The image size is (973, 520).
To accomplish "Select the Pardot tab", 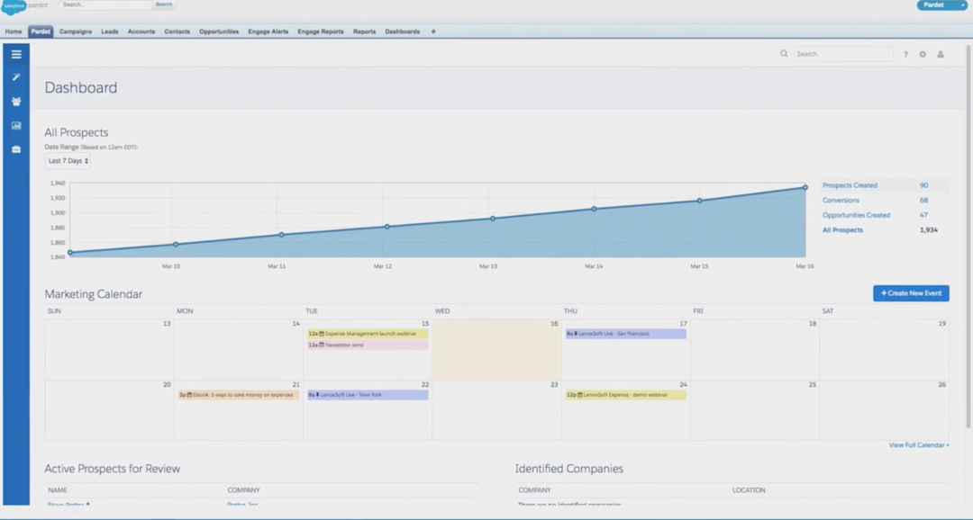I will [41, 31].
